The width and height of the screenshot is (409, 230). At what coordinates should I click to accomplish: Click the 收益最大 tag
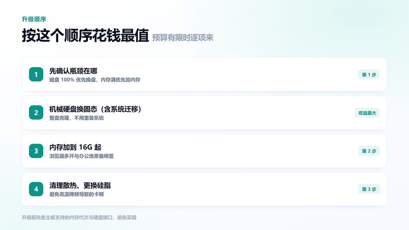[x=367, y=113]
